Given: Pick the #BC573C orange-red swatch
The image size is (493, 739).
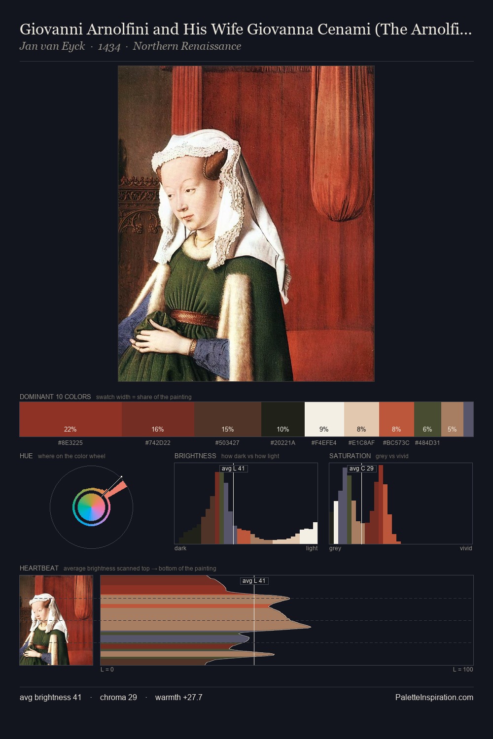Looking at the screenshot, I should [396, 419].
